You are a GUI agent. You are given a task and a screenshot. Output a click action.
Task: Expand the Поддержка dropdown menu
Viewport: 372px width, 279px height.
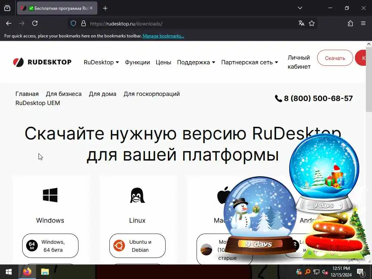point(196,62)
